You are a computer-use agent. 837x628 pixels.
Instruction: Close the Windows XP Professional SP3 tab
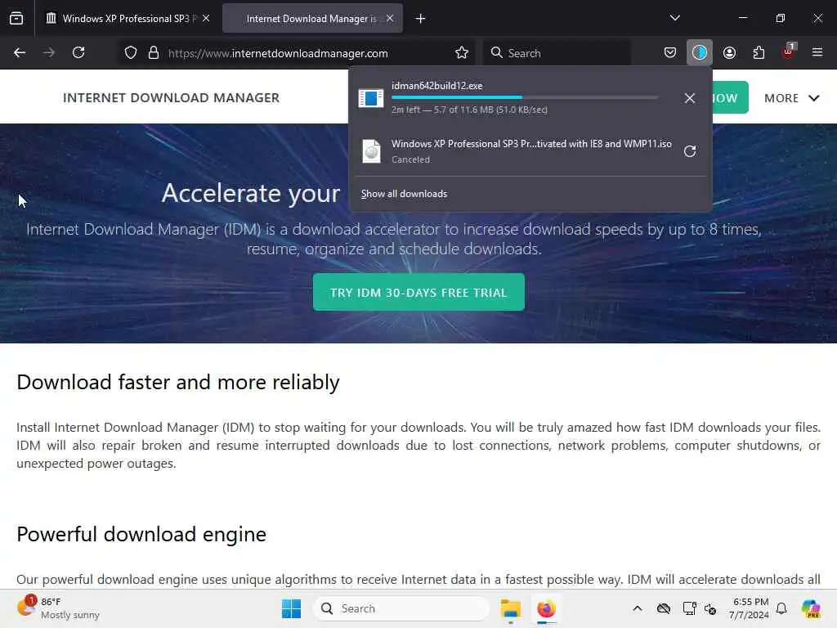(206, 18)
